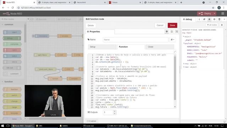Open the Windows Start menu

(x=2, y=126)
